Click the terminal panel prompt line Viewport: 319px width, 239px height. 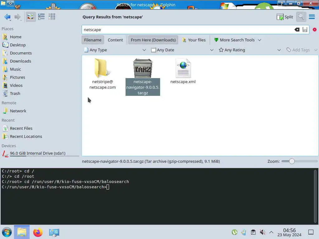pyautogui.click(x=55, y=187)
